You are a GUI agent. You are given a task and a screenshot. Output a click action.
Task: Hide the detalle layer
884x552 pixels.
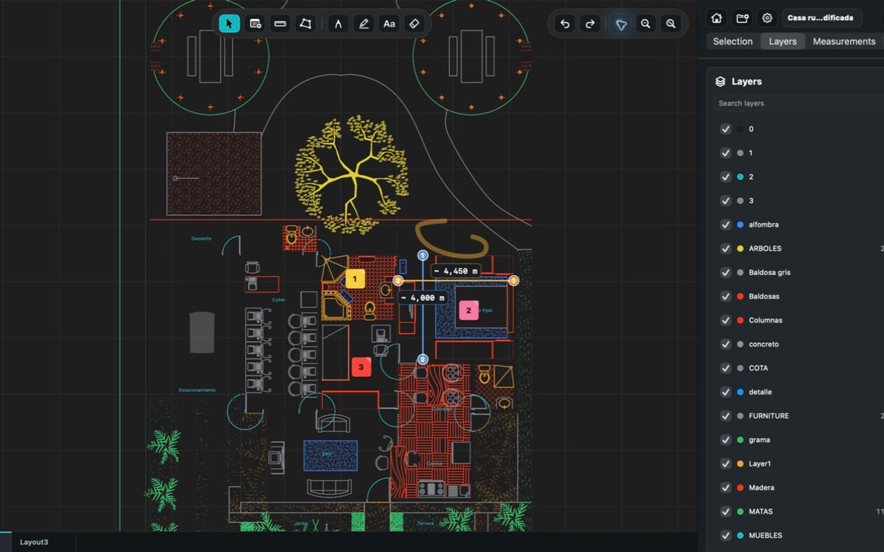tap(726, 392)
